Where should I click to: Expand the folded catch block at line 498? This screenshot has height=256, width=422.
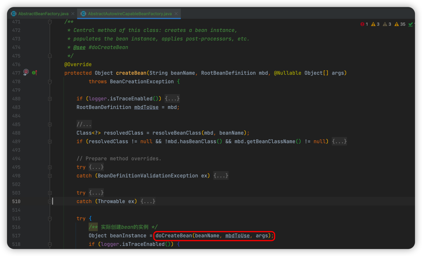50,176
